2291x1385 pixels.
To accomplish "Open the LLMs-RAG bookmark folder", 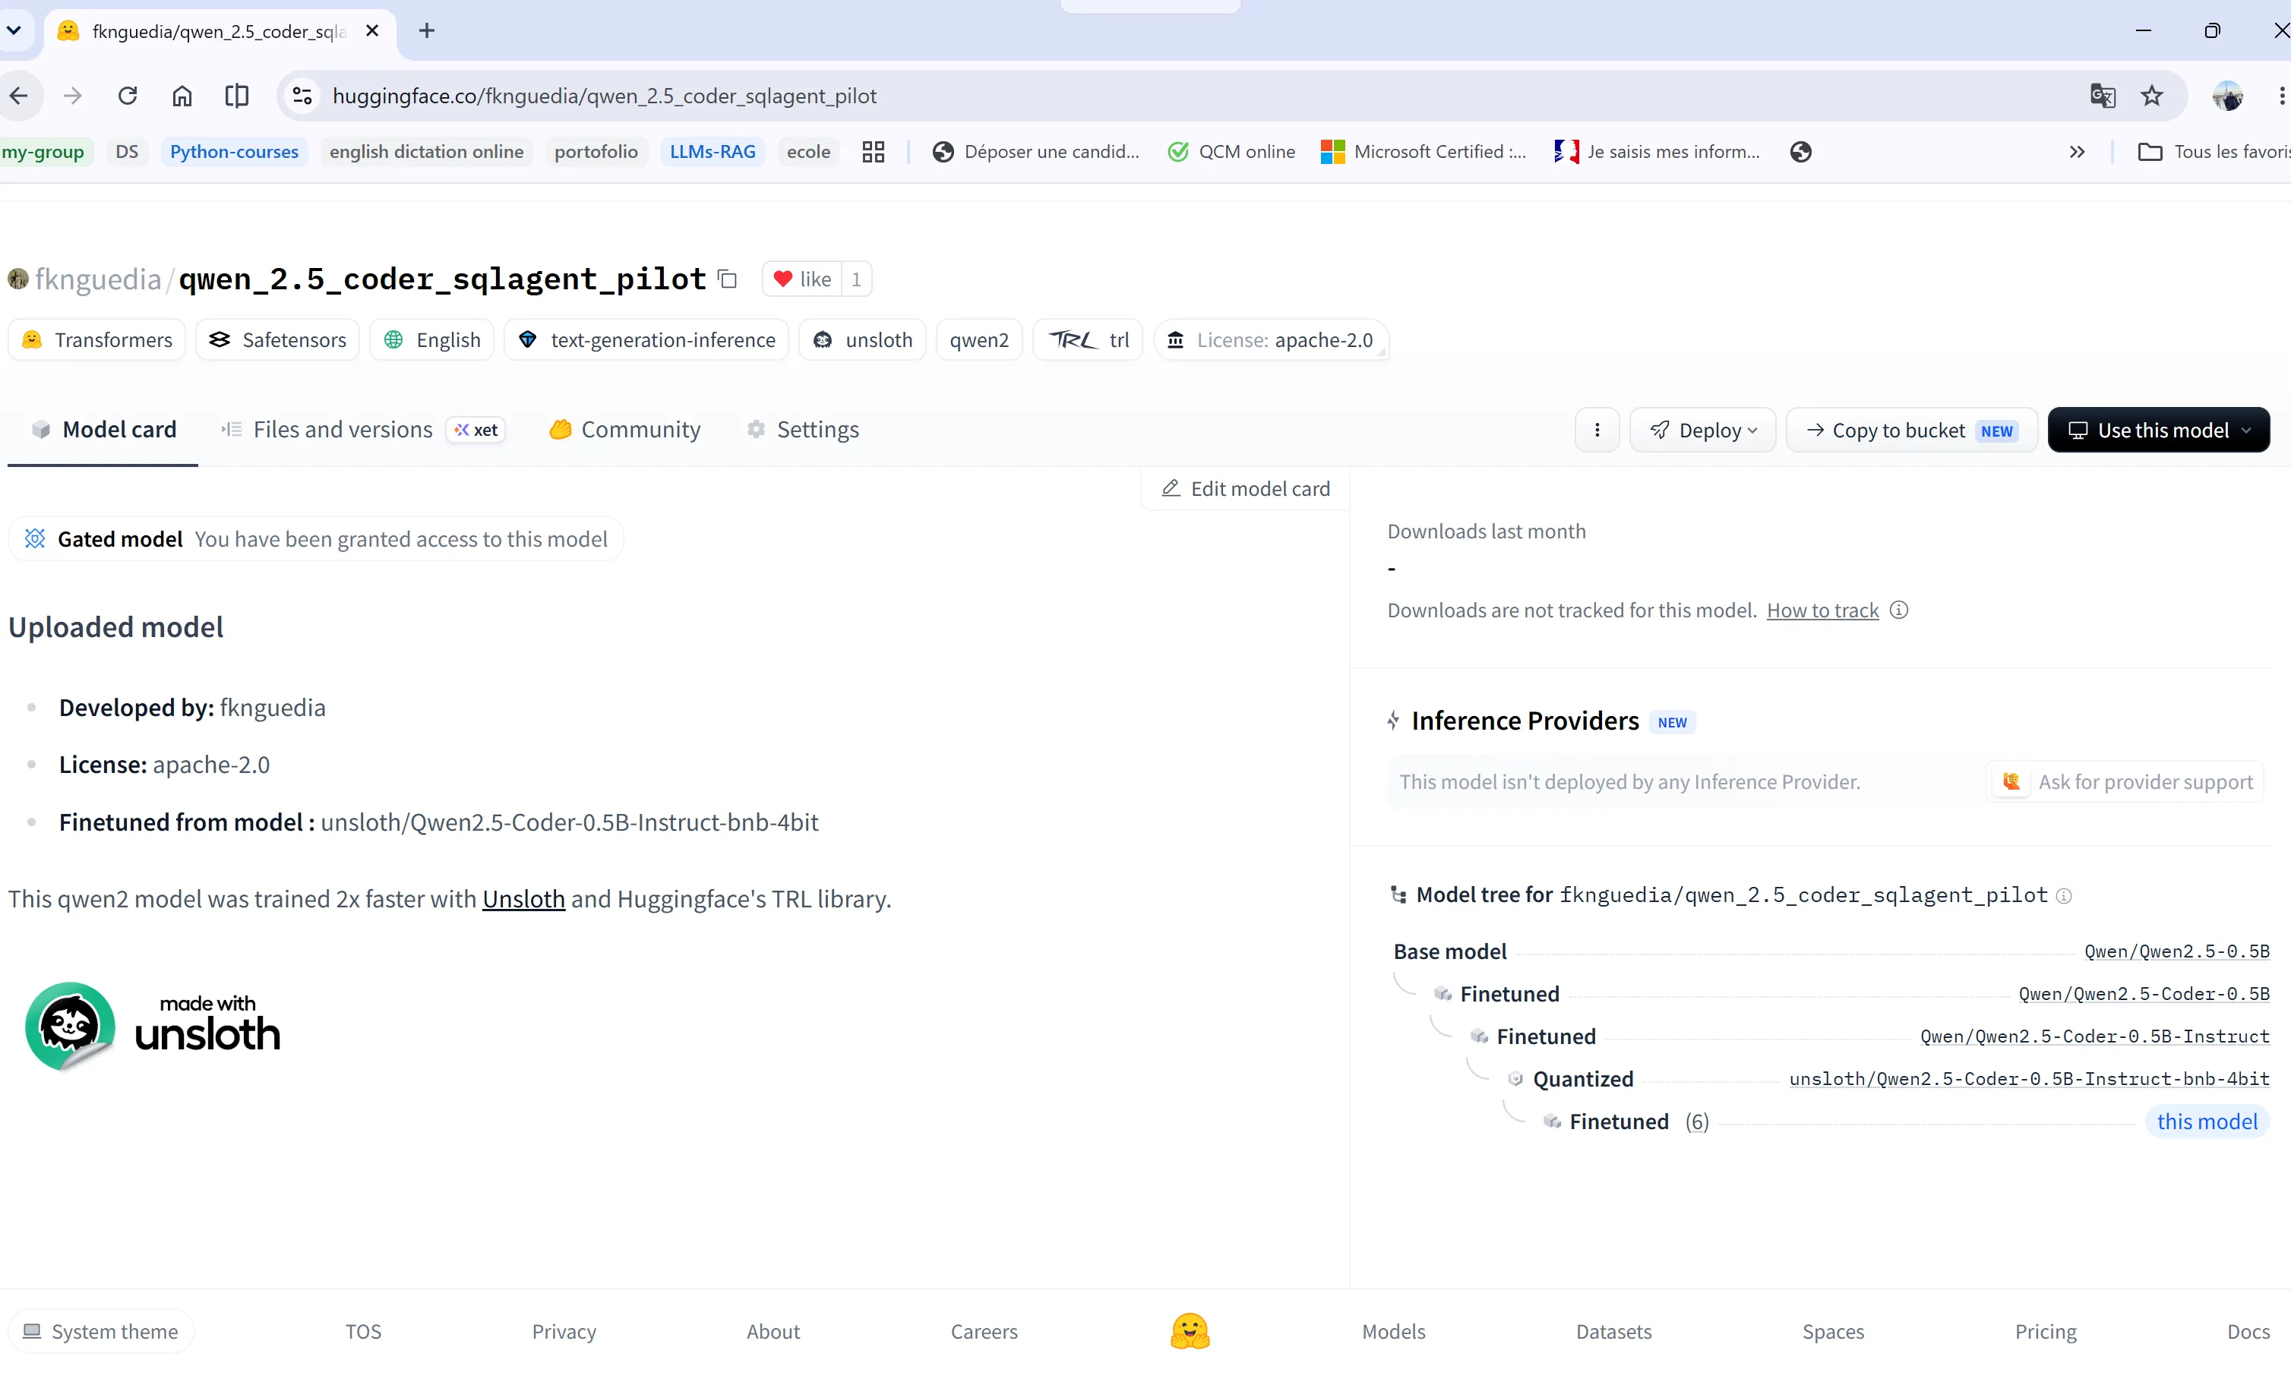I will (713, 152).
